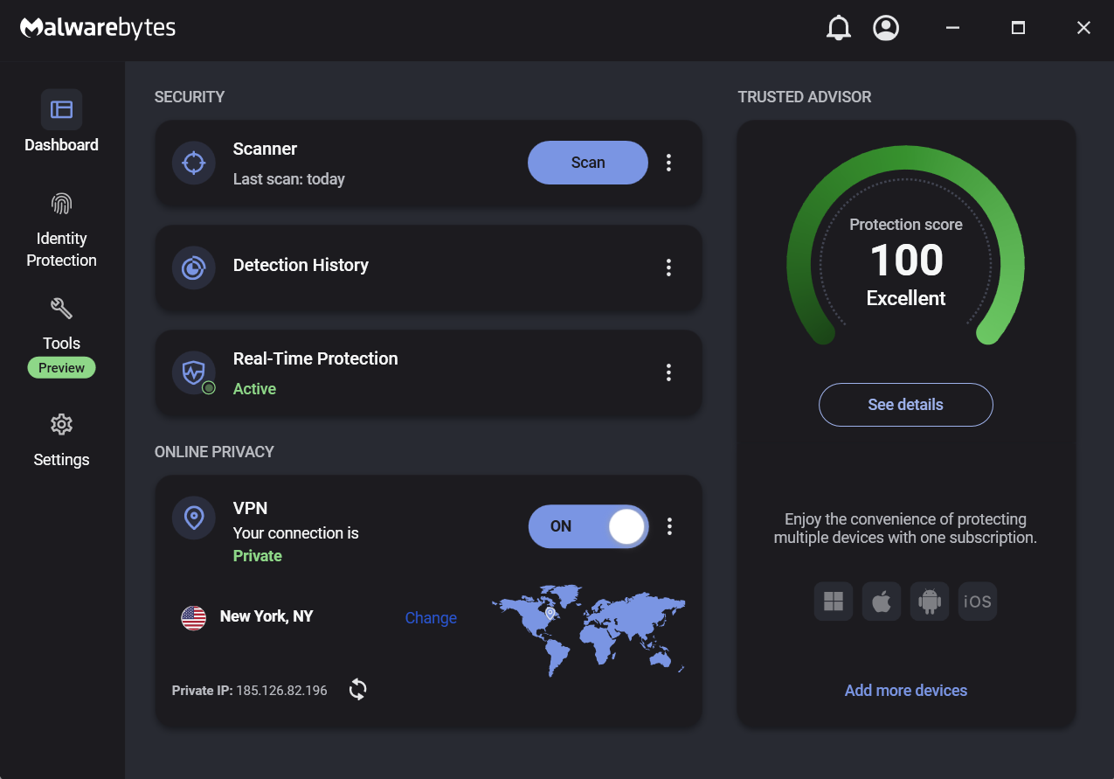Click the green Private connection status
The width and height of the screenshot is (1114, 779).
258,556
